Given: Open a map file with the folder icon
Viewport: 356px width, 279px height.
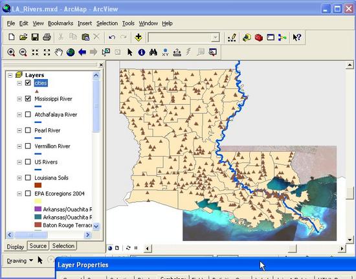Looking at the screenshot, I should click(x=23, y=37).
